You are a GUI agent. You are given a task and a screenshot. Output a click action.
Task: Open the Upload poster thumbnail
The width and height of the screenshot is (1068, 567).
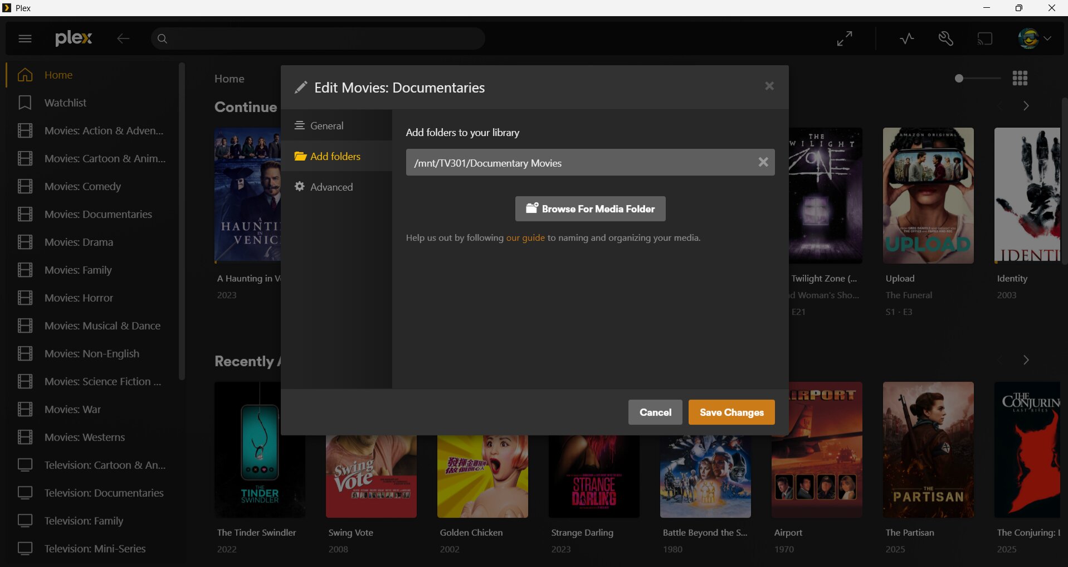(928, 196)
